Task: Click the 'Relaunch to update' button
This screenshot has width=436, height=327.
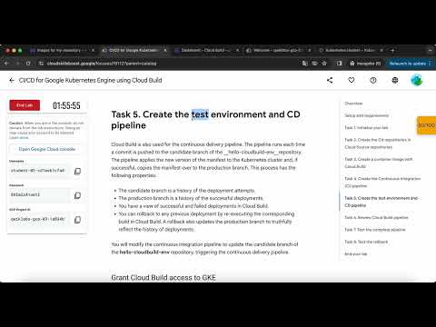Action: [x=410, y=64]
